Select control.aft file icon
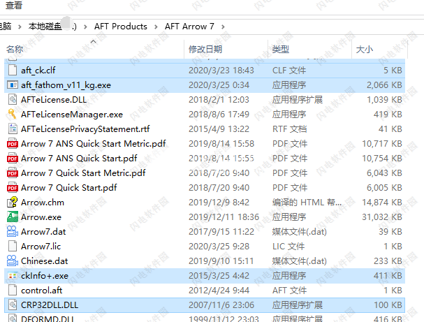 coord(13,291)
